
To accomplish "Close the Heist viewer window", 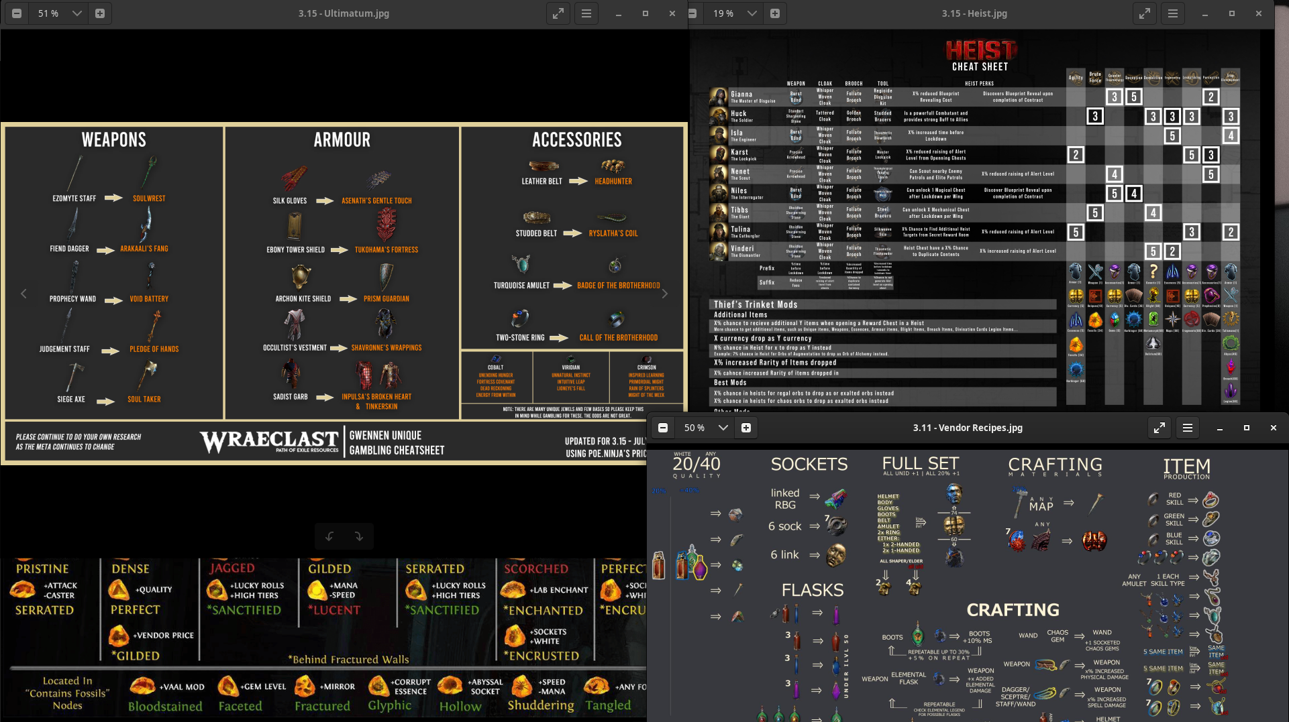I will [1259, 13].
